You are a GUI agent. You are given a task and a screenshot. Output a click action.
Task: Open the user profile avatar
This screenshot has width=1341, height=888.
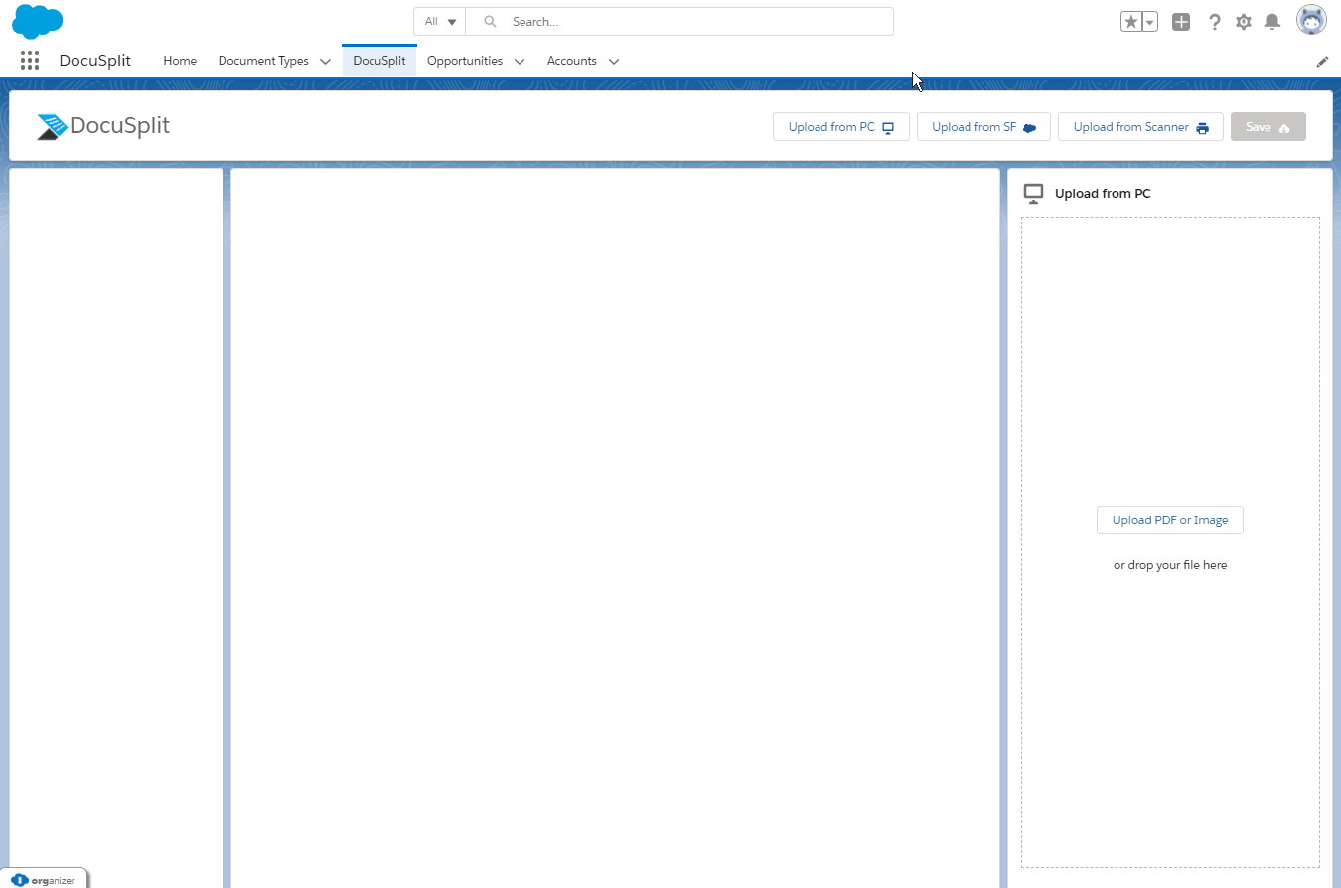coord(1311,20)
